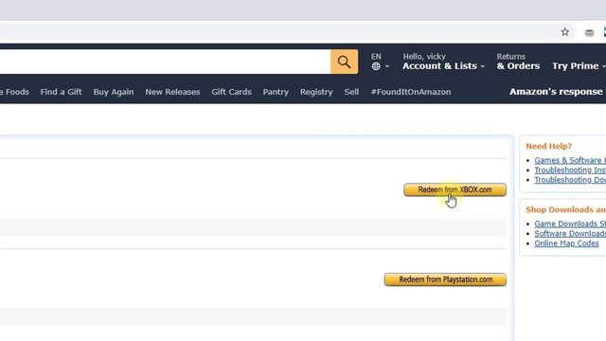Open New Releases
This screenshot has width=606, height=341.
[172, 92]
